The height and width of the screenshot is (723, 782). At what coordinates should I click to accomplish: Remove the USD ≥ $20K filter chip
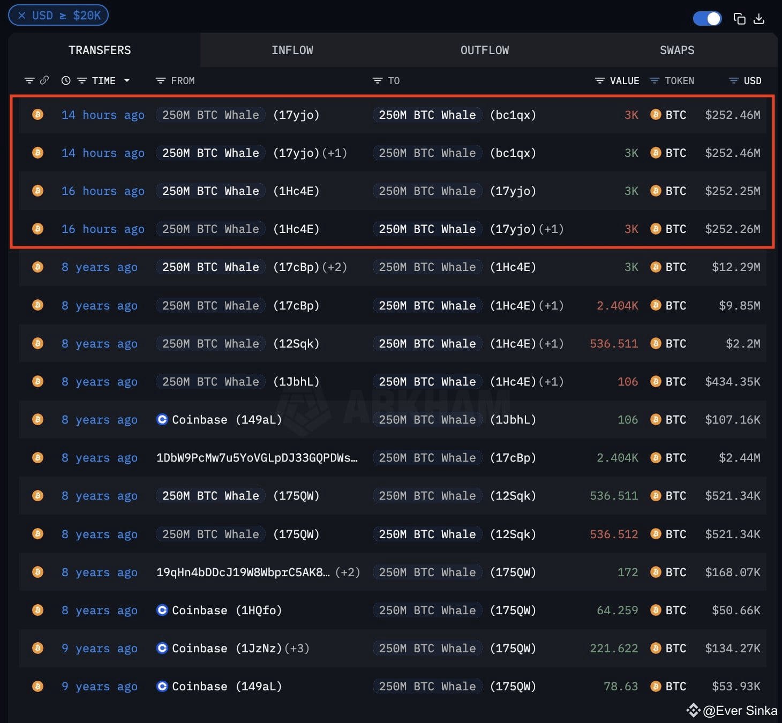point(22,15)
